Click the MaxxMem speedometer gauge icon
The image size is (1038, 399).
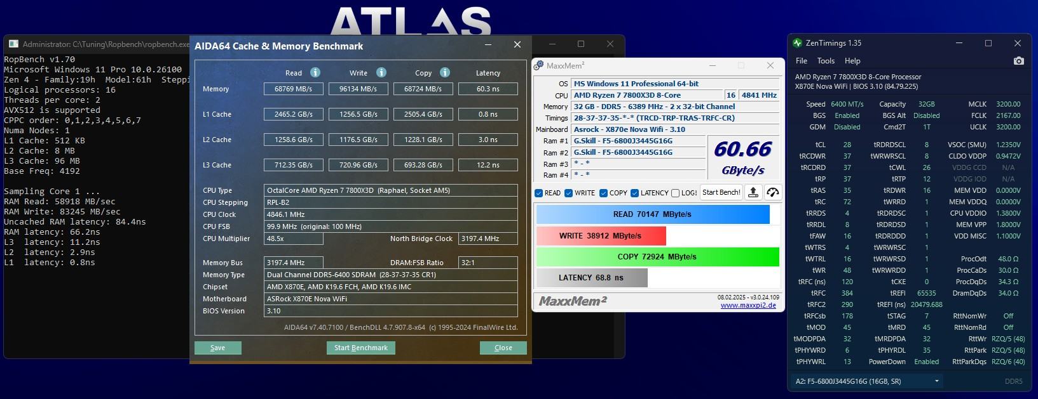coord(772,193)
